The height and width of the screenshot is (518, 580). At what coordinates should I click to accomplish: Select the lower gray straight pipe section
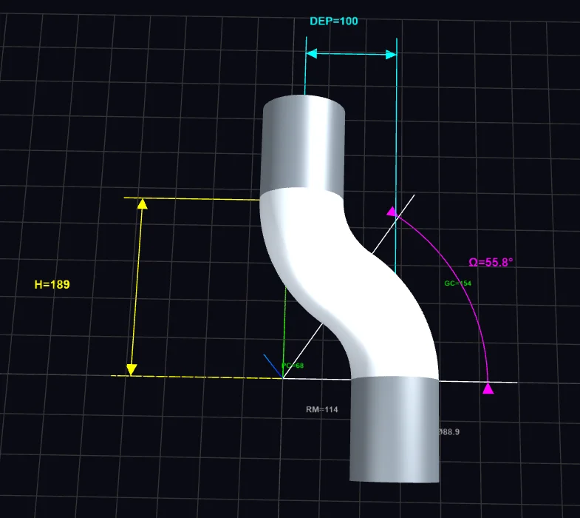coord(394,429)
